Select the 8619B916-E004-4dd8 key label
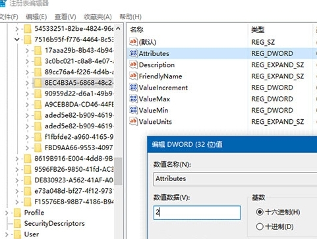Viewport: 317px width, 239px height. (74, 159)
